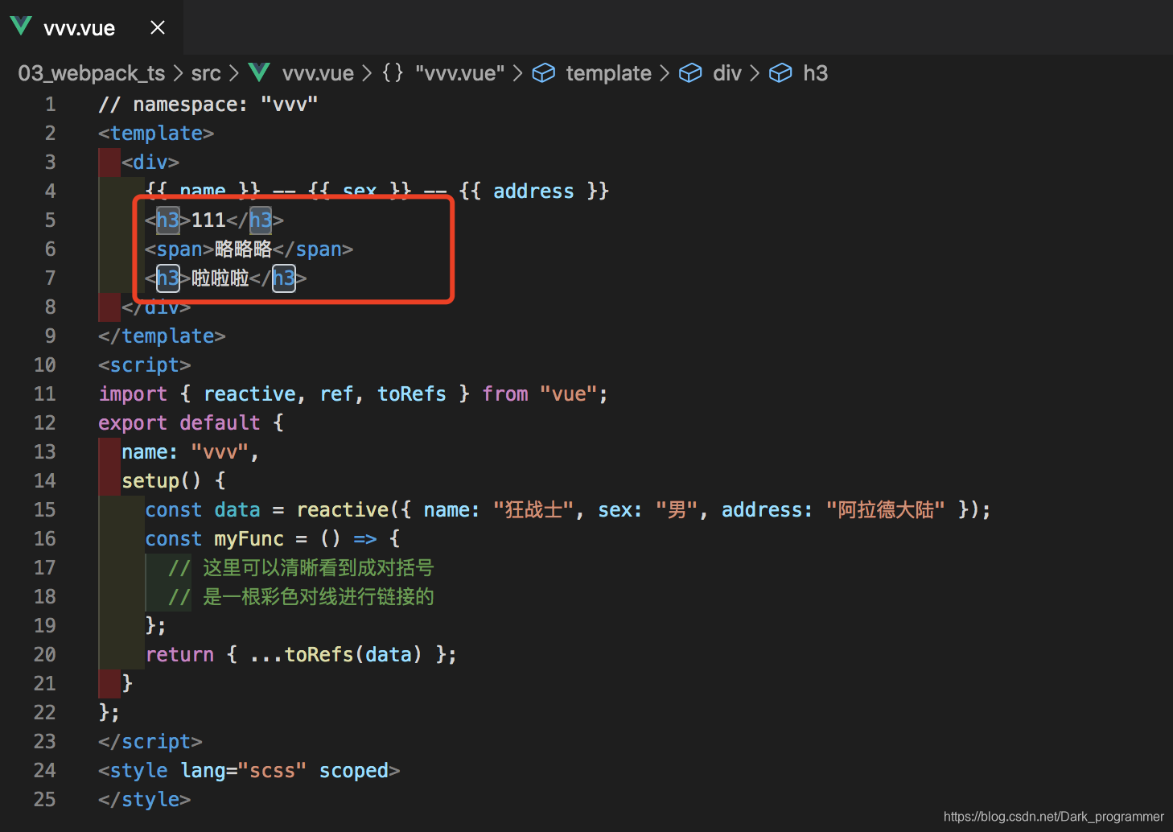Click 111 text inside h3
The image size is (1173, 832).
[208, 220]
